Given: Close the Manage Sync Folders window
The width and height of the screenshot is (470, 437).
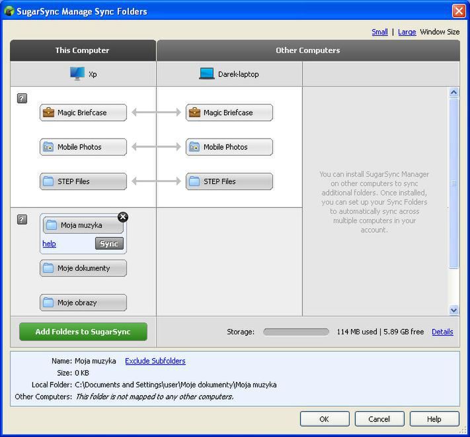Looking at the screenshot, I should [x=459, y=11].
